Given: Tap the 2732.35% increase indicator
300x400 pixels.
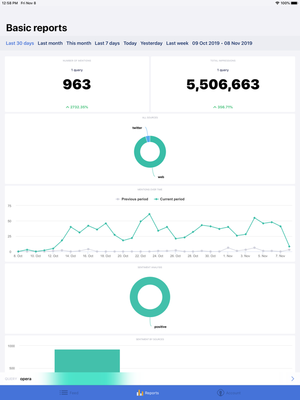Looking at the screenshot, I should point(77,107).
